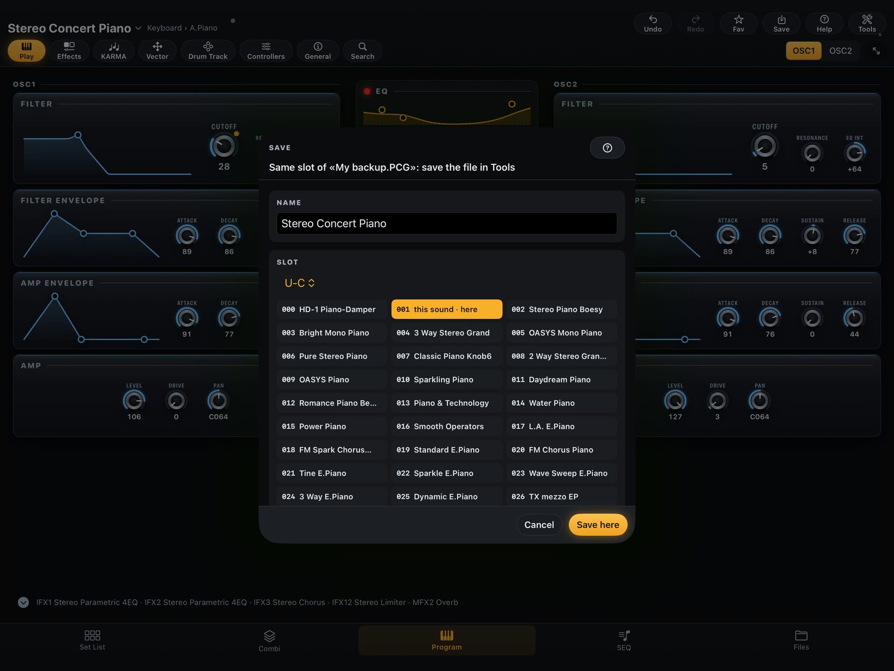Open the Effects page
Screen dimensions: 894x671
69,51
